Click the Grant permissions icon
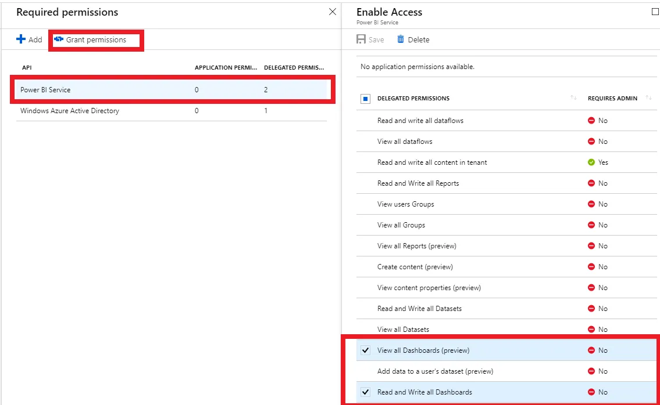Viewport: 660px width, 405px height. (x=59, y=39)
